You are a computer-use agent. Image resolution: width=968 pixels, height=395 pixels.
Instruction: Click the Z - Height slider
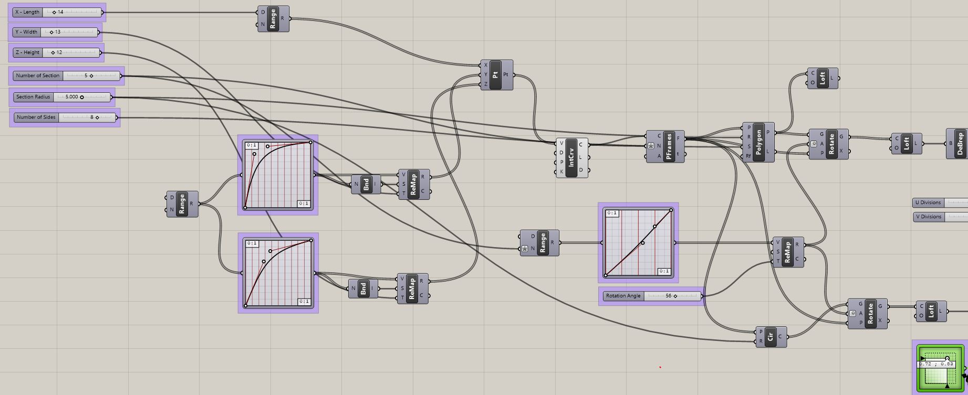[57, 52]
